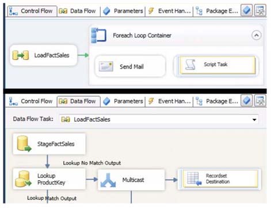Open the Data Flow Task dropdown
The height and width of the screenshot is (208, 271).
click(254, 120)
